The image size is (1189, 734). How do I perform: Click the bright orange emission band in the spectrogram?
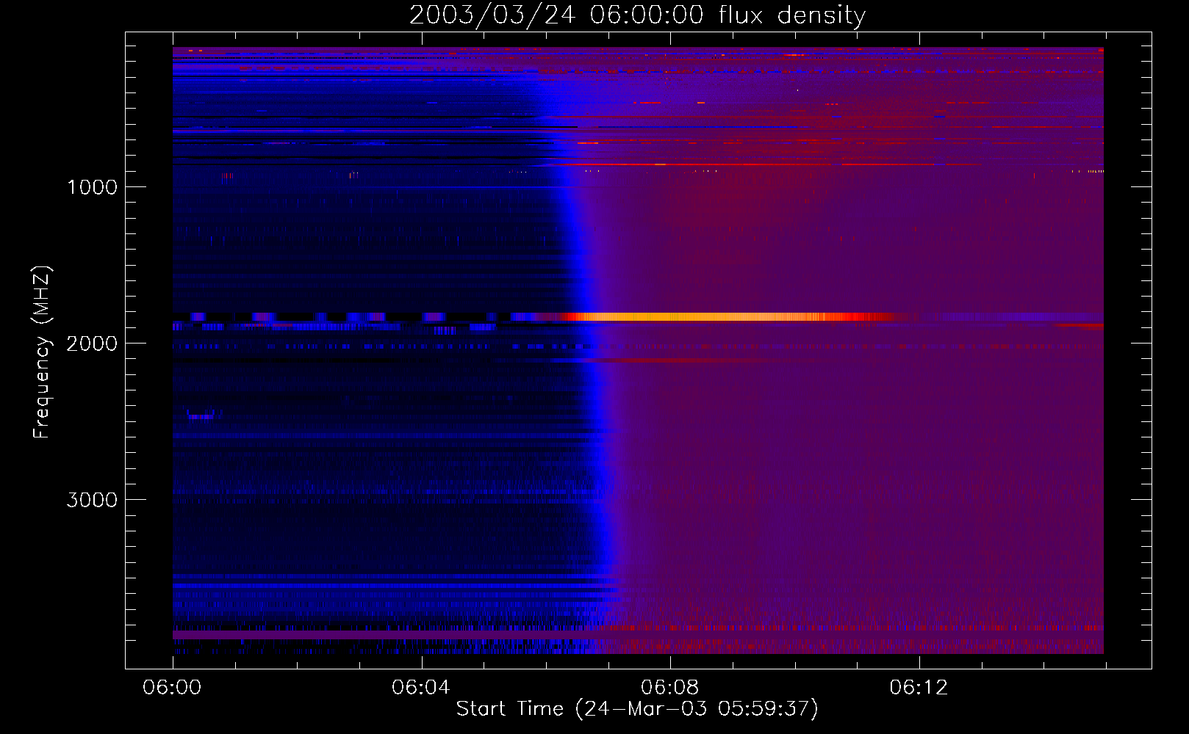[x=724, y=317]
